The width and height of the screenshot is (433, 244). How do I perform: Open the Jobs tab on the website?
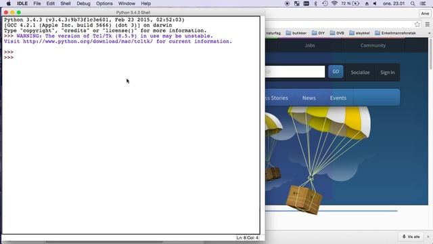pyautogui.click(x=310, y=45)
